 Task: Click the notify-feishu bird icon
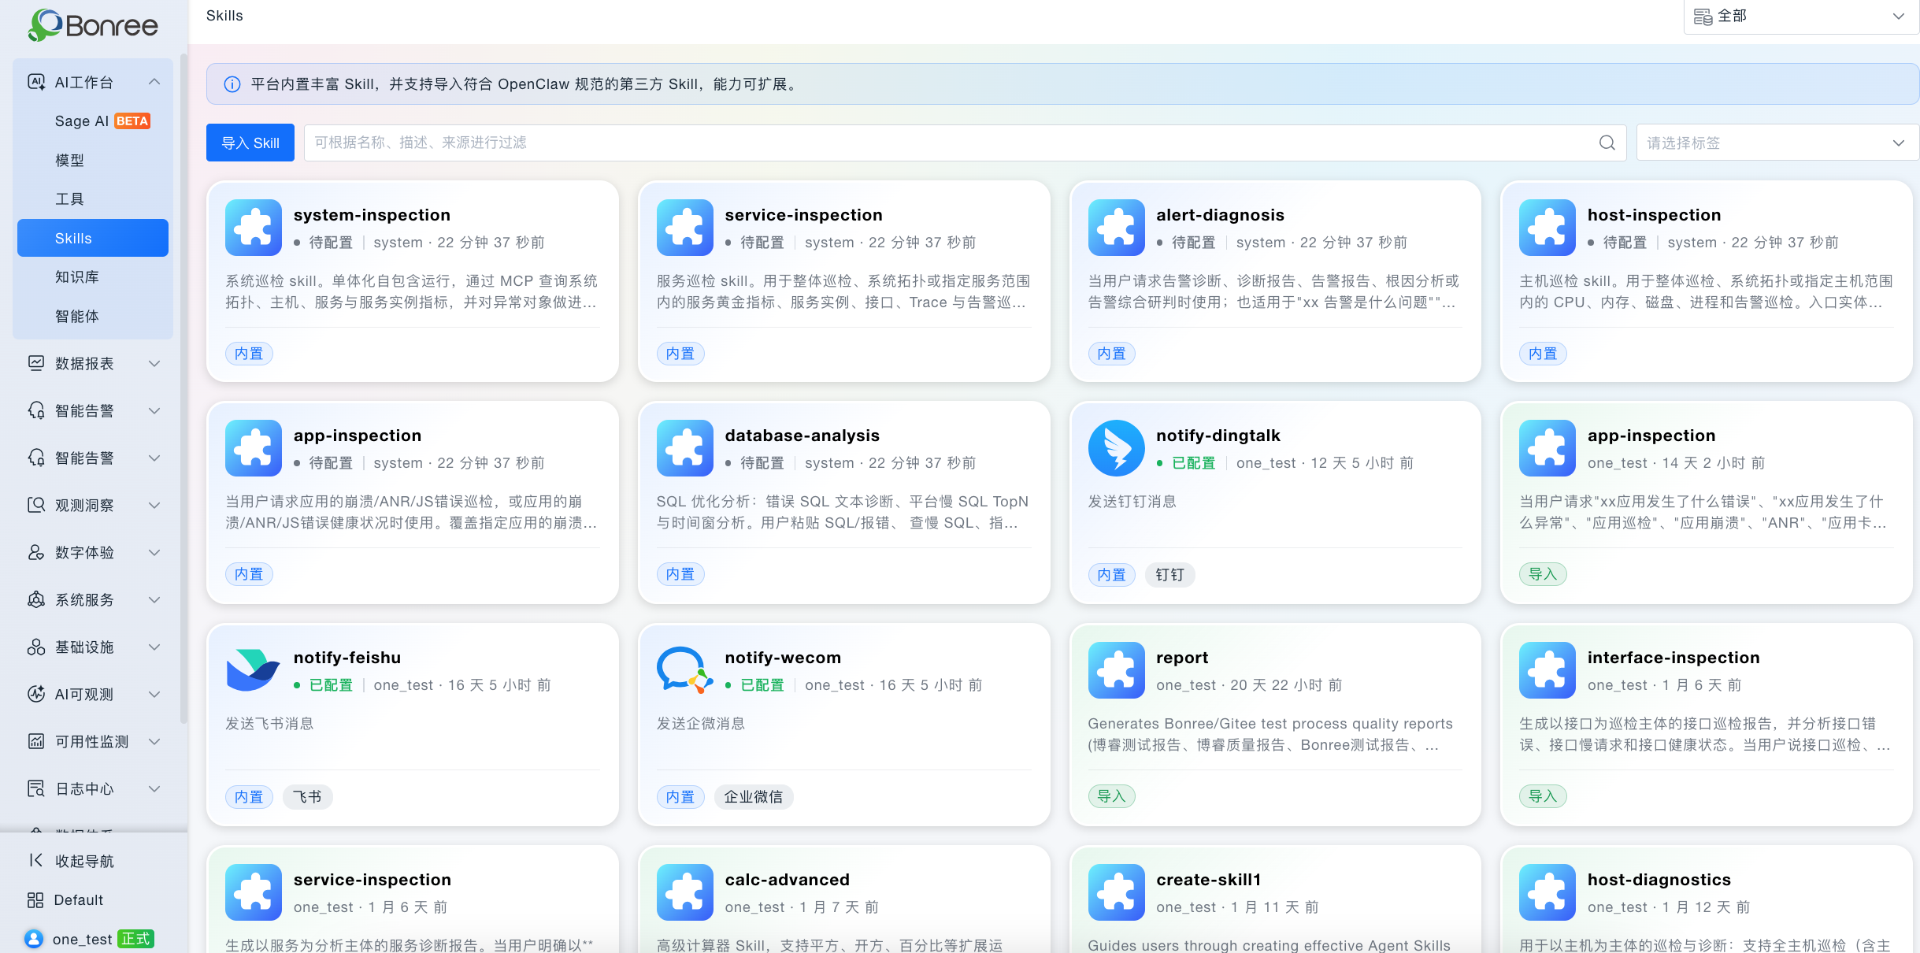point(253,670)
